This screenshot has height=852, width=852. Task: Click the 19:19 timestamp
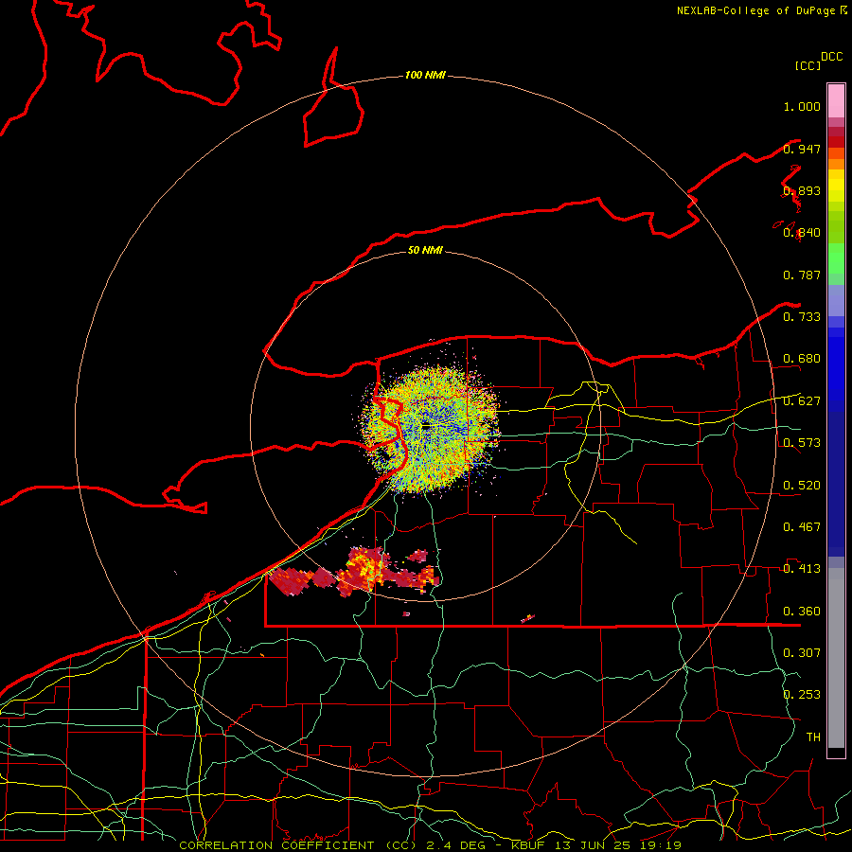[x=661, y=845]
